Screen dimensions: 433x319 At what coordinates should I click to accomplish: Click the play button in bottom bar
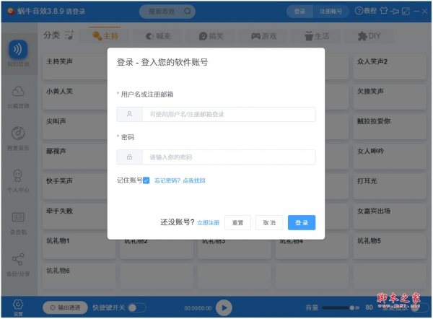pyautogui.click(x=224, y=307)
